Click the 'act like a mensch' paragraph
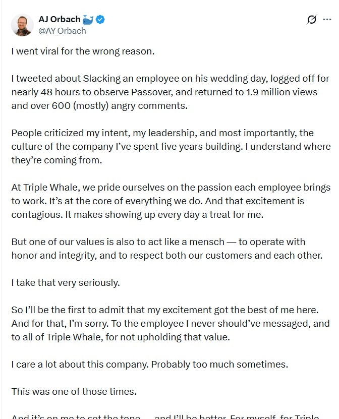Screen dimensions: 339x419 (x=166, y=248)
